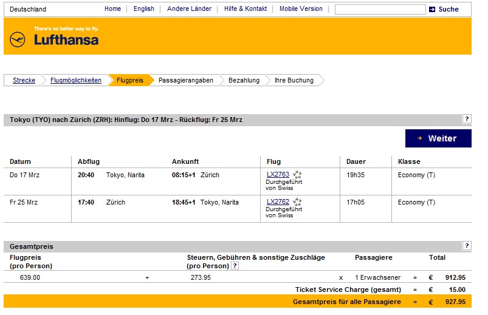488x315 pixels.
Task: Click Star Alliance icon beside LX2763
Action: click(297, 175)
